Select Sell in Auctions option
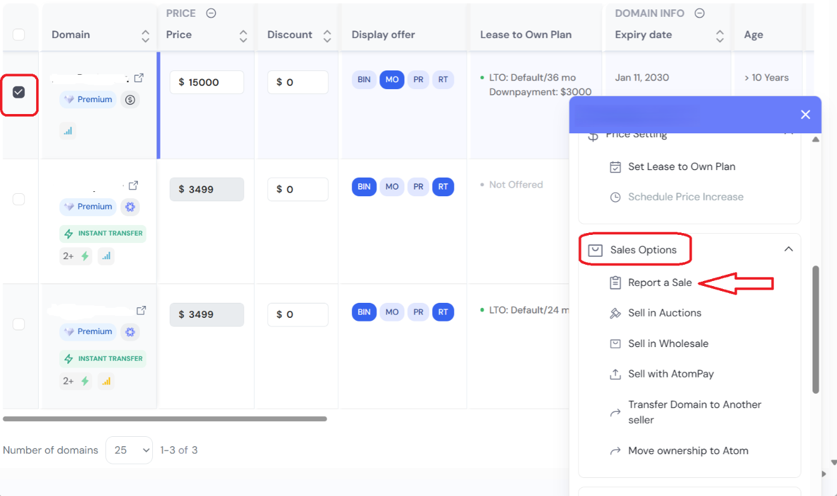Screen dimensions: 837x496 665,313
